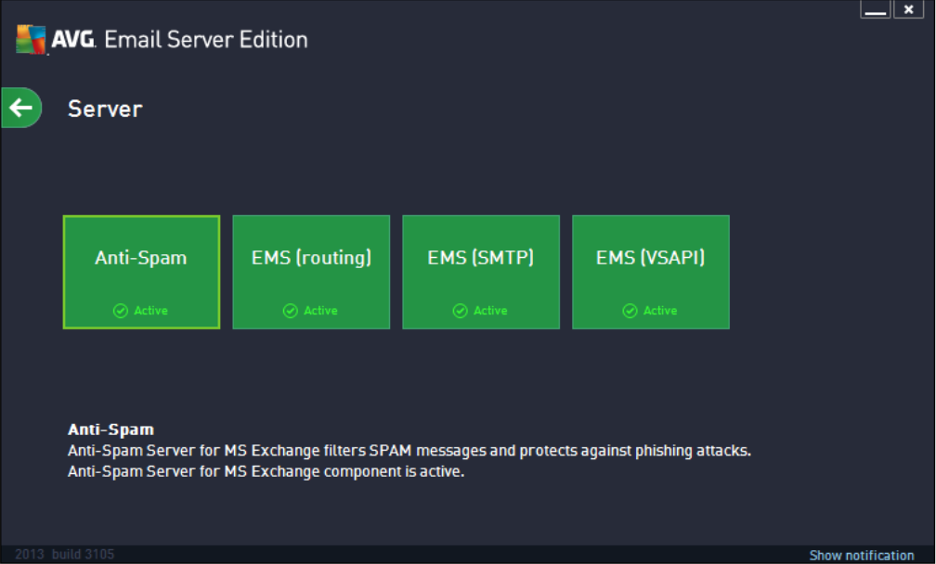The height and width of the screenshot is (564, 936).
Task: Open the EMS (routing) component tile
Action: pos(311,272)
